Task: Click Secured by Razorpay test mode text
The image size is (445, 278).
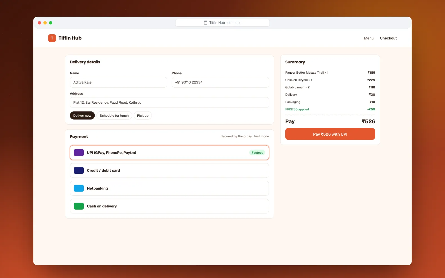Action: pos(245,136)
